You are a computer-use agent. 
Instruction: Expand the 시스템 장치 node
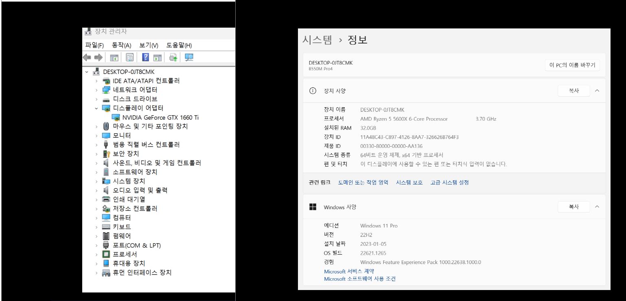pos(96,181)
